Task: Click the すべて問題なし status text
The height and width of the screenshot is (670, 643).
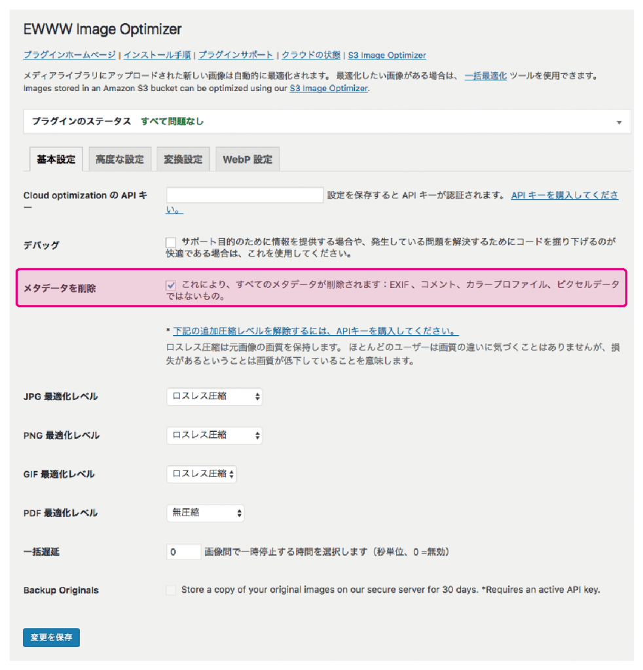Action: [x=172, y=122]
